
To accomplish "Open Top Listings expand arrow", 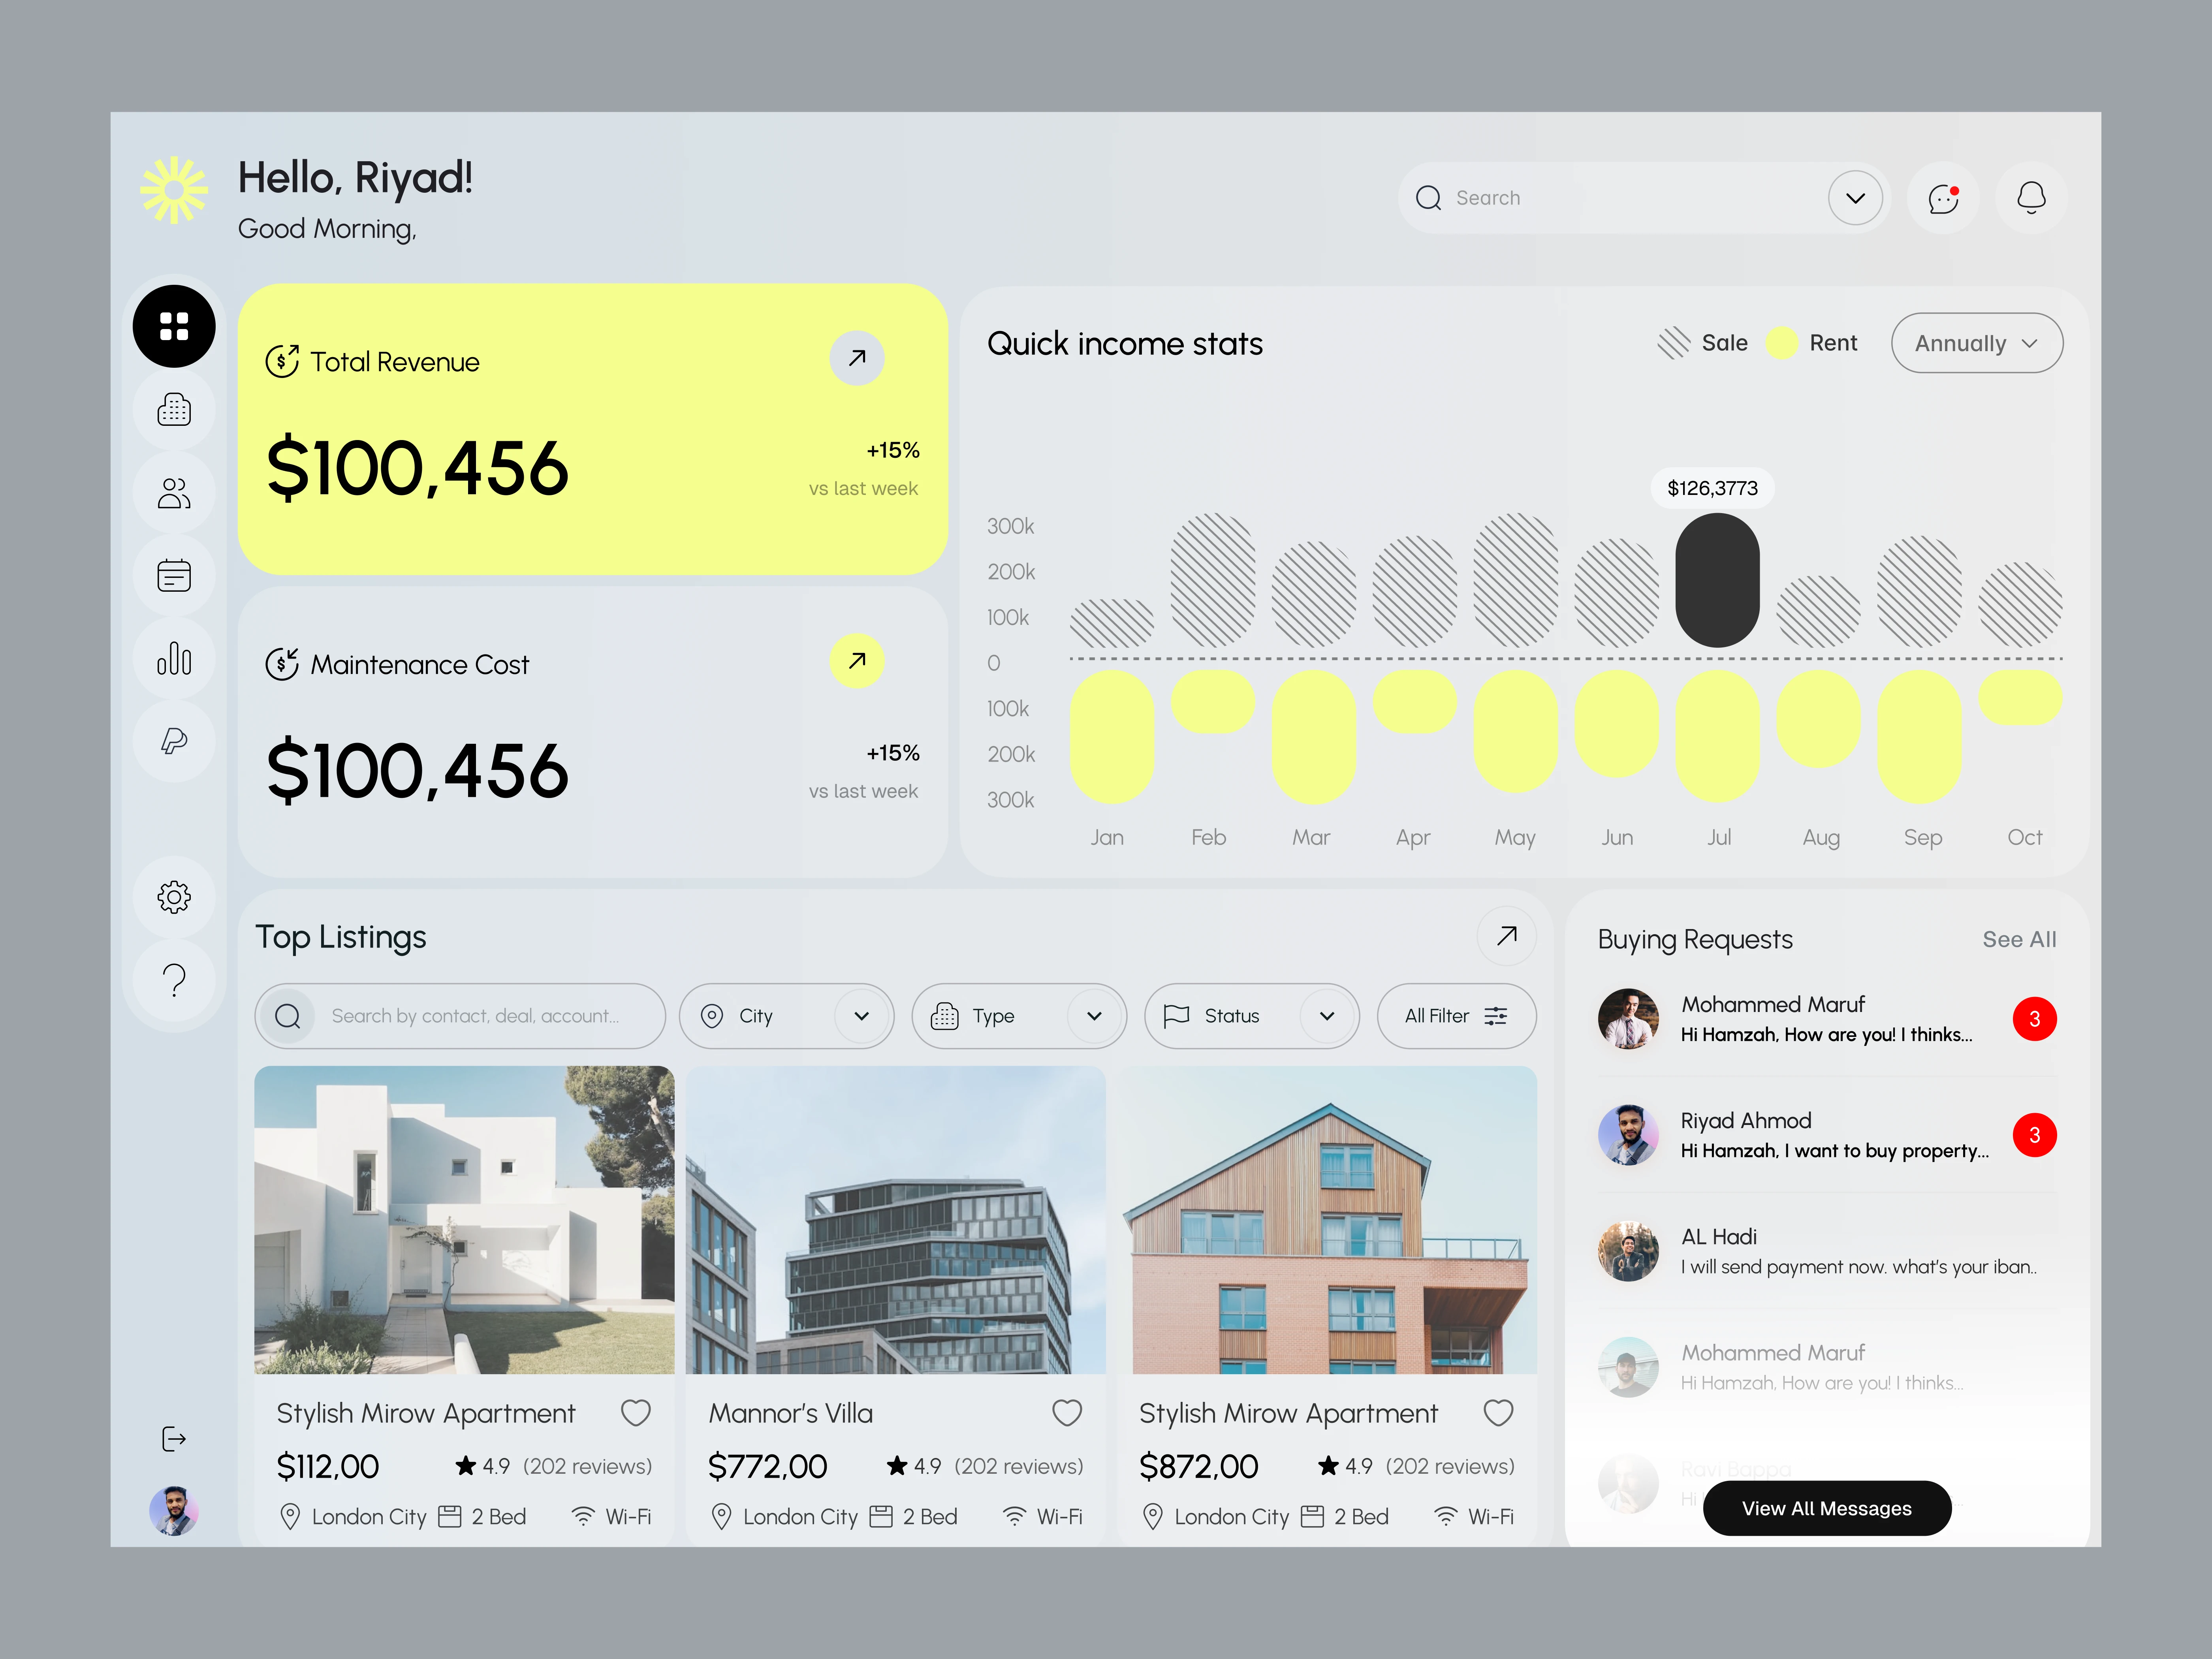I will click(x=1506, y=936).
